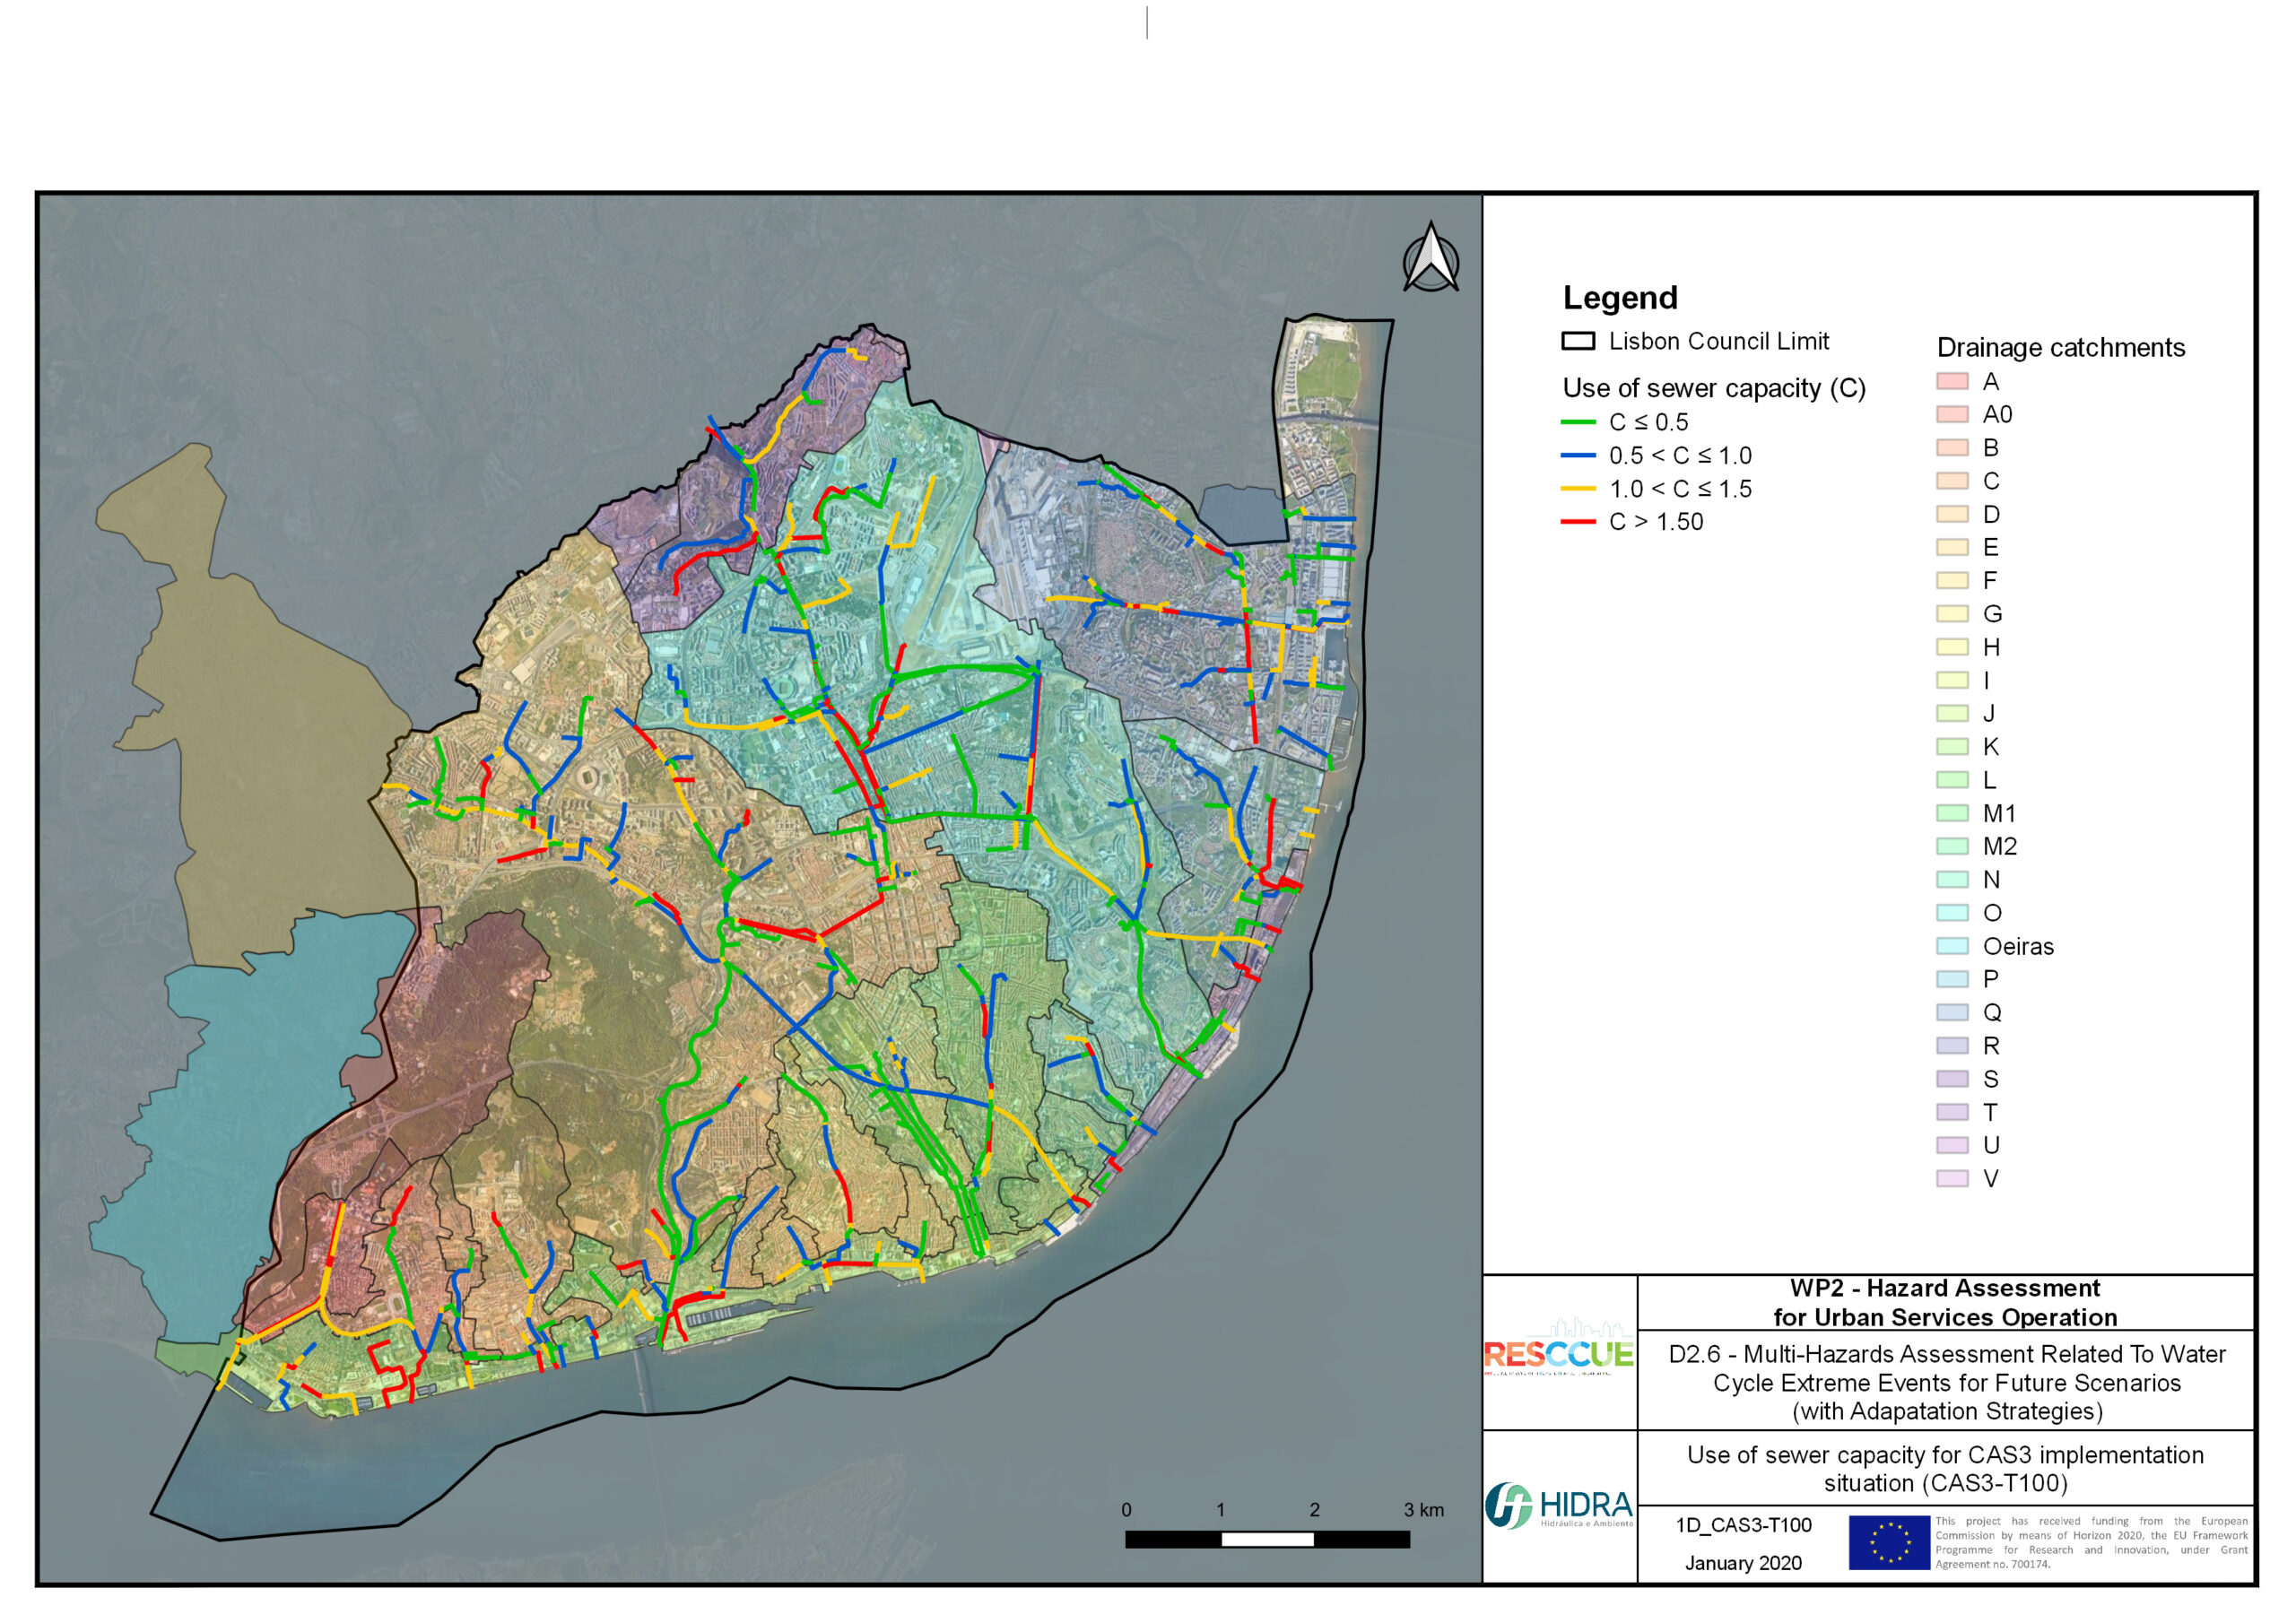
Task: Click the Lisbon Council Limit legend symbol
Action: (1578, 341)
